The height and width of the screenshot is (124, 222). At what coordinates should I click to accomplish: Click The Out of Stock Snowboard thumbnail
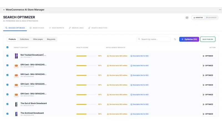pyautogui.click(x=16, y=104)
